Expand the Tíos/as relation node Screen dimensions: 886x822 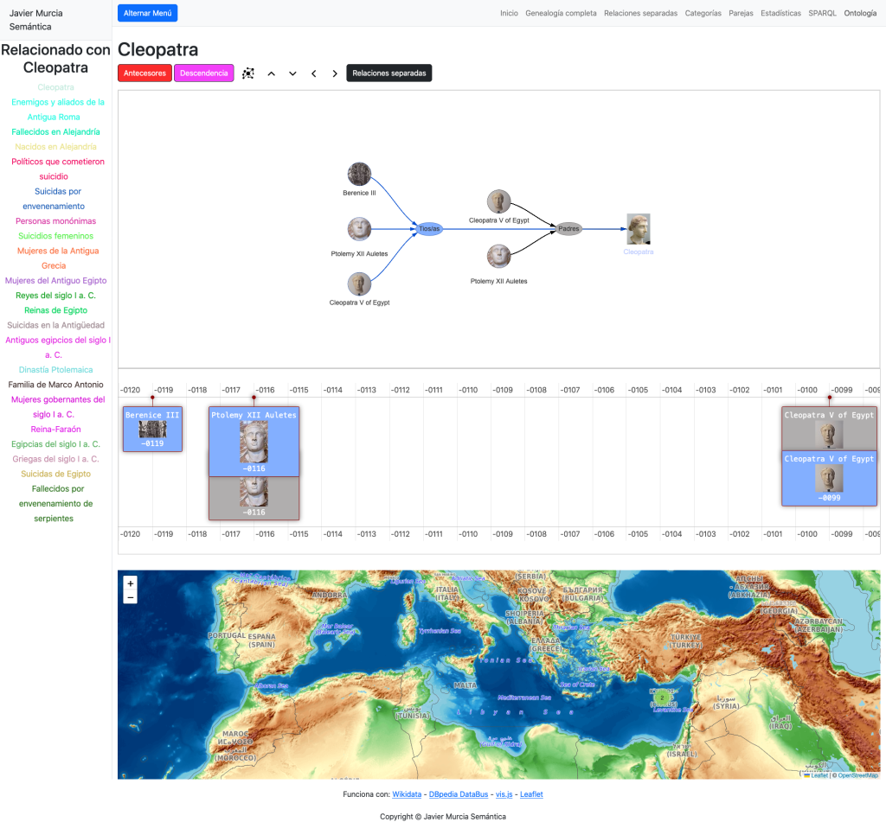(x=430, y=229)
